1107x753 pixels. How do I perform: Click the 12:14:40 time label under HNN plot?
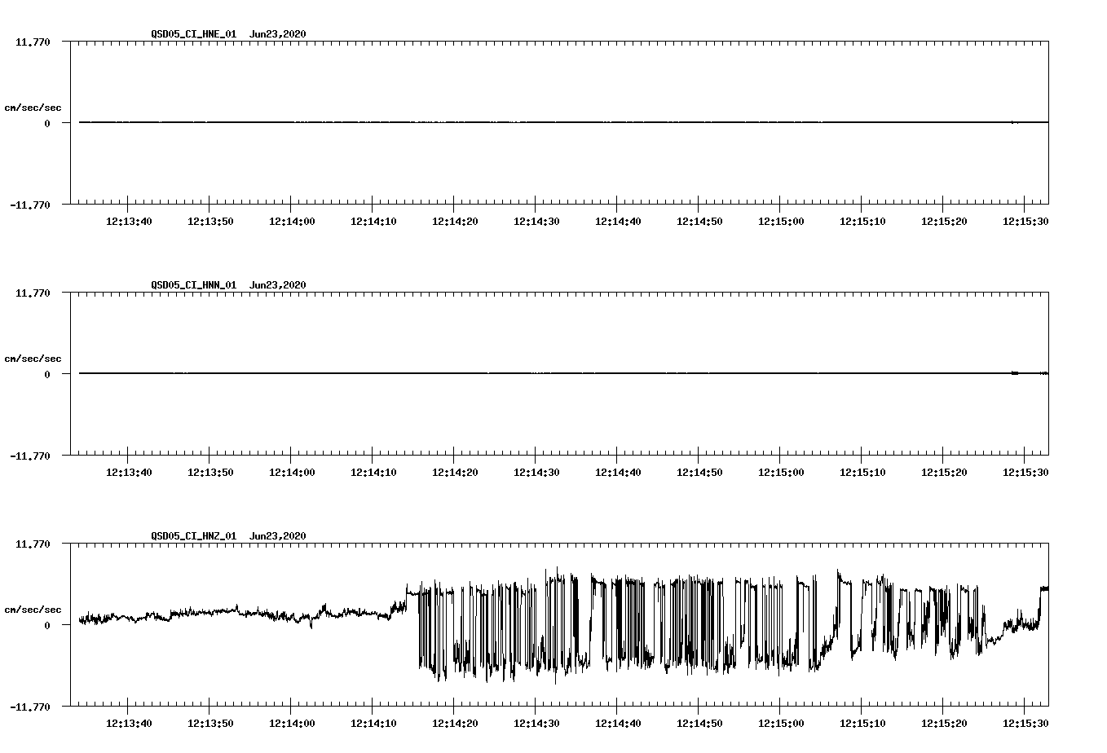point(618,473)
